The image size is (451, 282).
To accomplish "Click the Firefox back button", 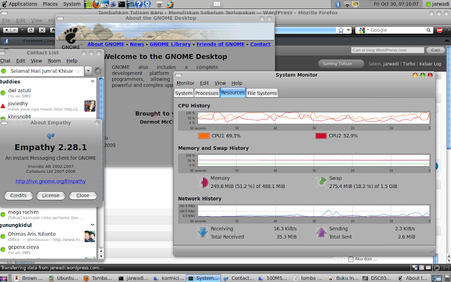I will [x=7, y=30].
